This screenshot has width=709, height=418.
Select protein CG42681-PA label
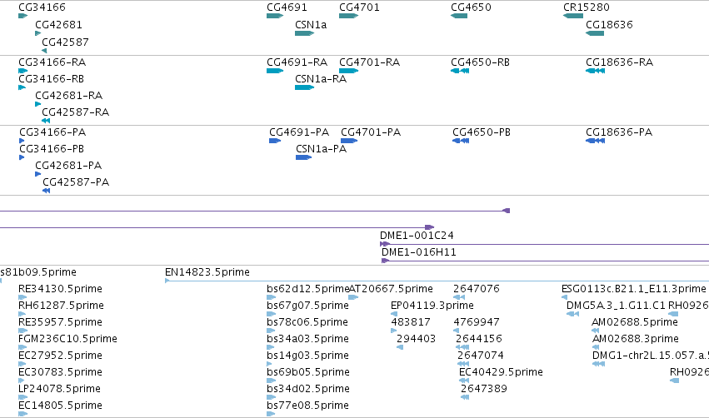(x=68, y=166)
